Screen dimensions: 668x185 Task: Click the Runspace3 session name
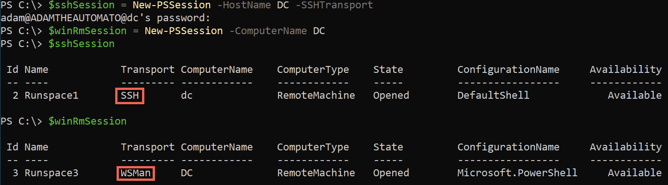pos(51,173)
